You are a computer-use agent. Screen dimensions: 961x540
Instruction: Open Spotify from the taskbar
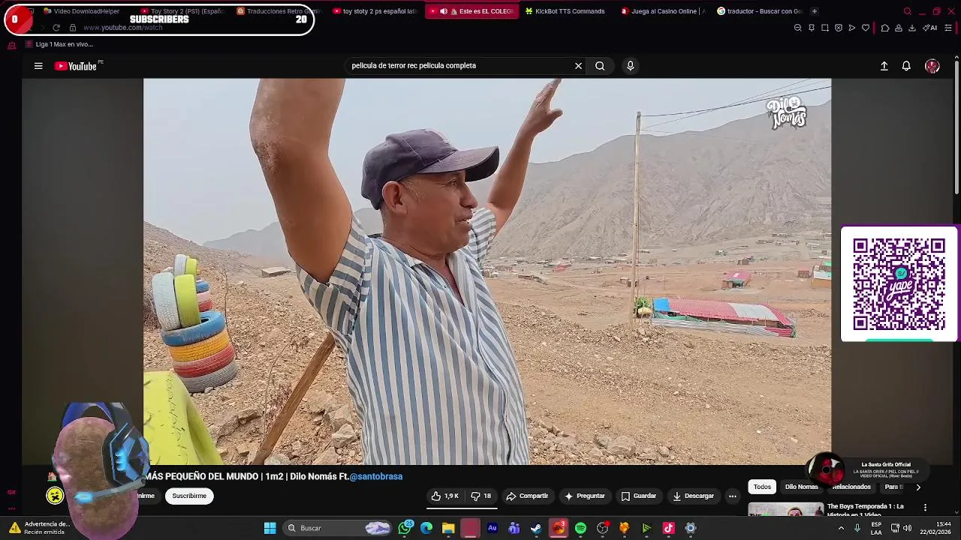point(580,528)
